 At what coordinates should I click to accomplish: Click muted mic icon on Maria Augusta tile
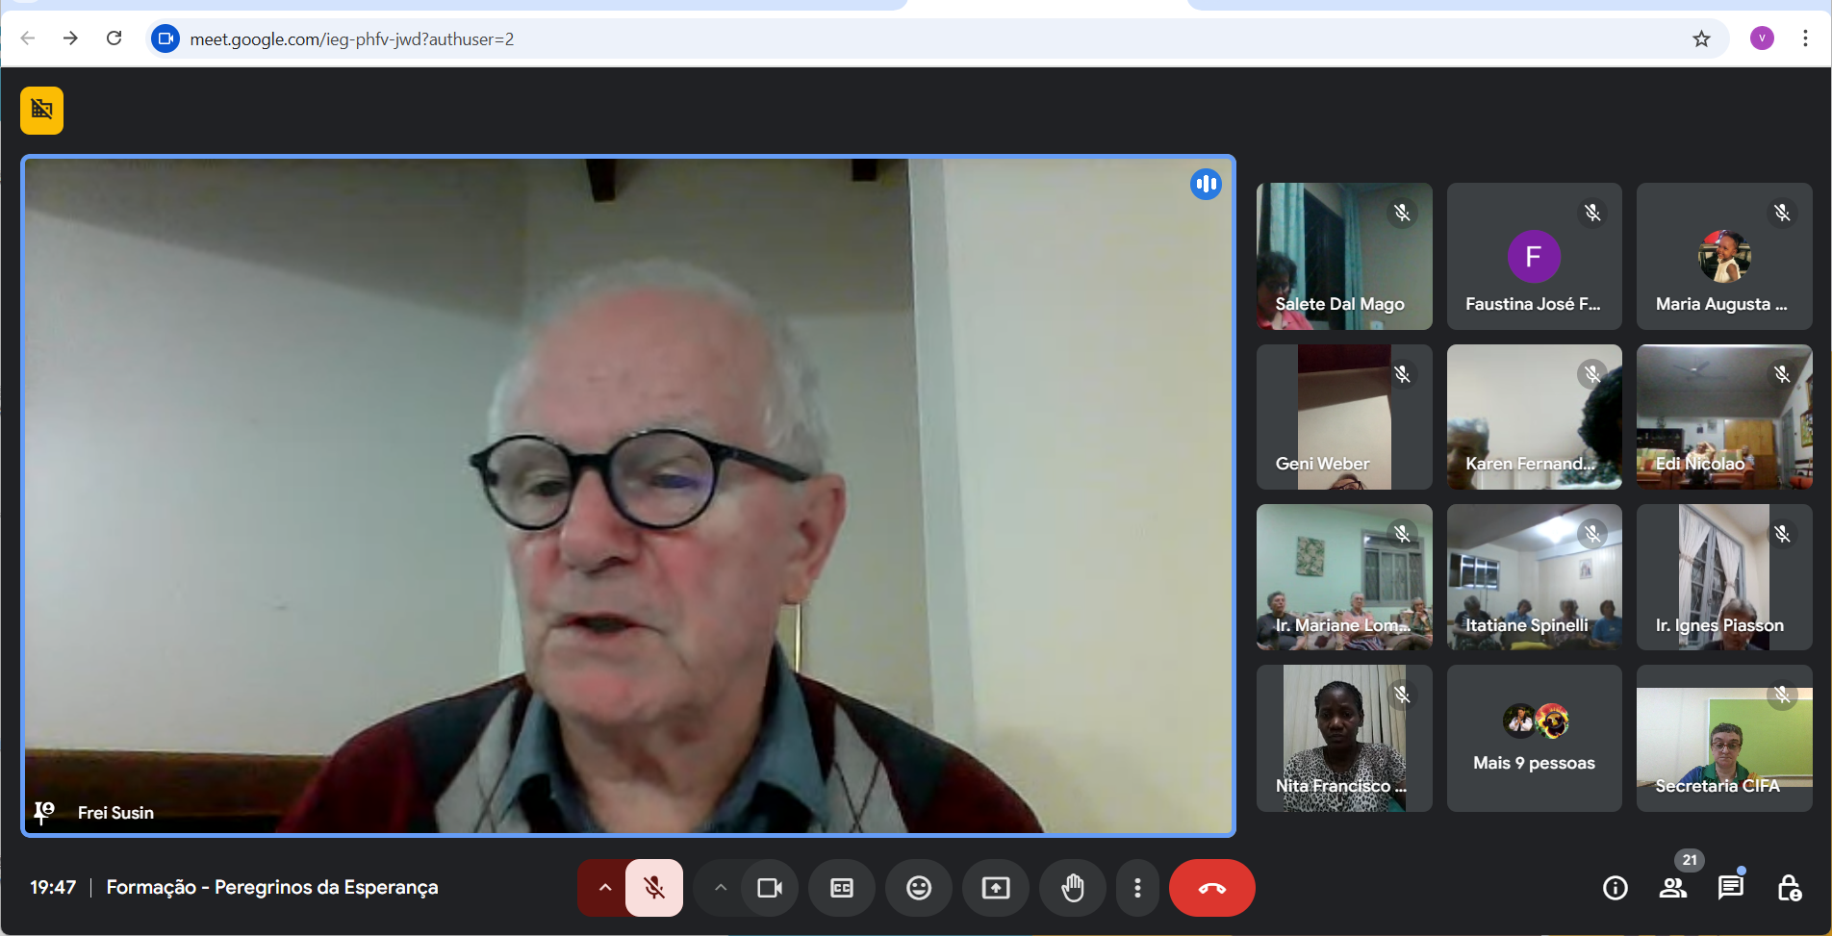[x=1782, y=213]
